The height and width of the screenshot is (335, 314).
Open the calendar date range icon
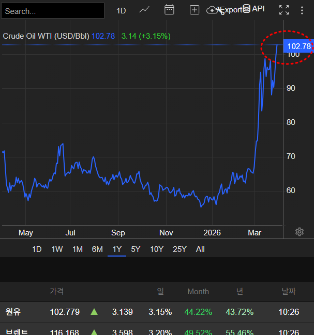169,10
